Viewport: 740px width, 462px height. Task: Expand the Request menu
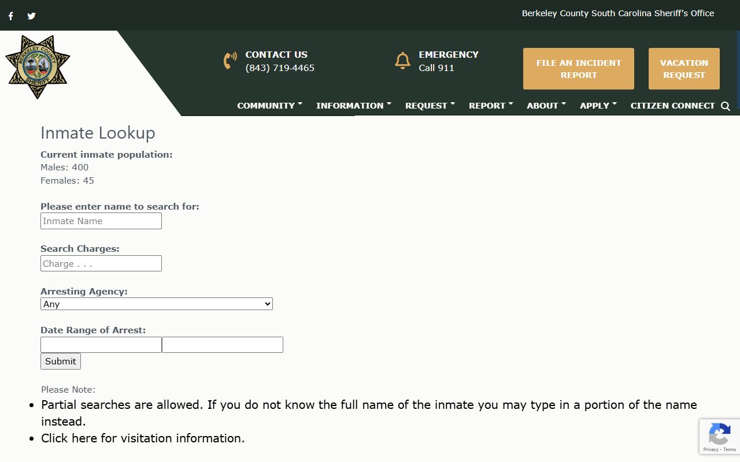tap(430, 106)
